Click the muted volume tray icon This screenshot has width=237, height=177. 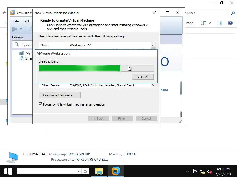[210, 171]
